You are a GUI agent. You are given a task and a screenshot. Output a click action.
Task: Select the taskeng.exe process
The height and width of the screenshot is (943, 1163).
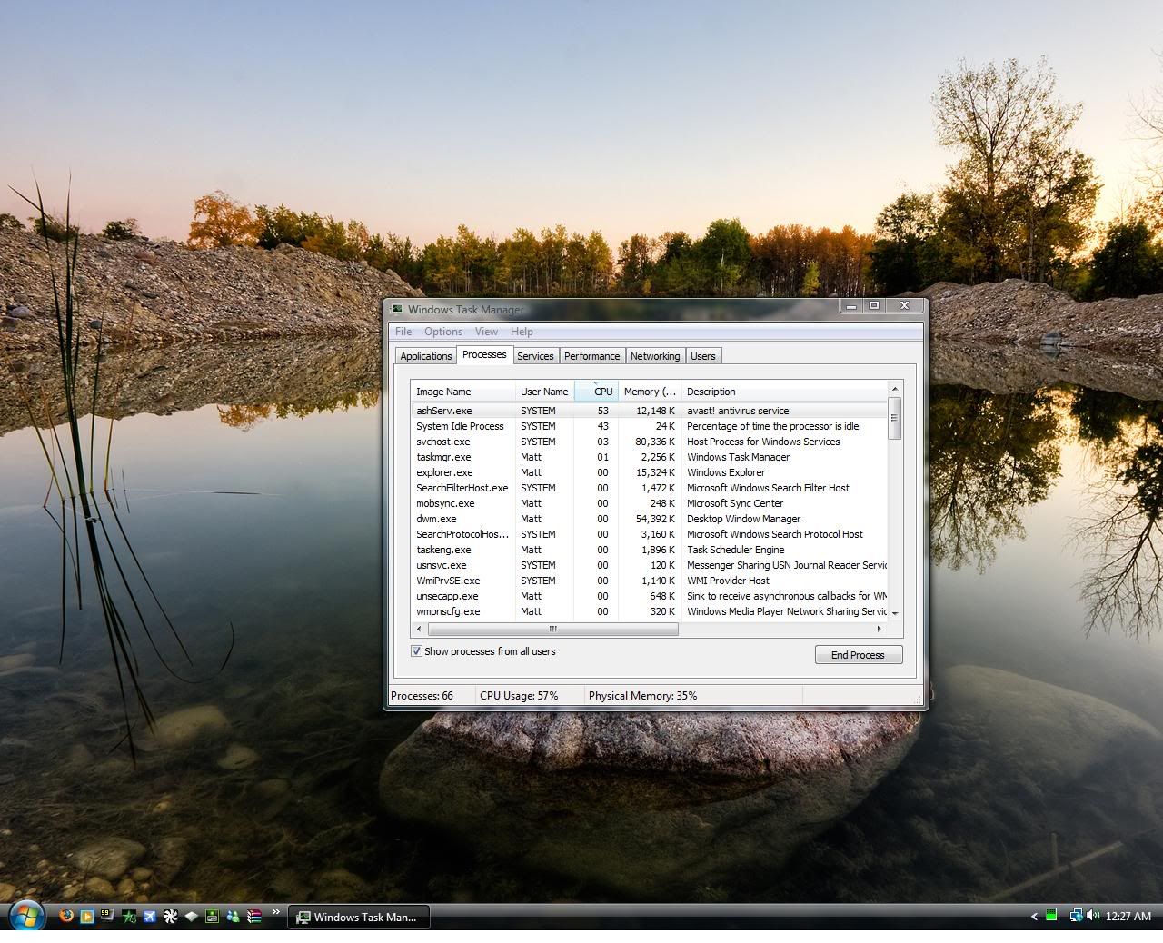(x=649, y=550)
